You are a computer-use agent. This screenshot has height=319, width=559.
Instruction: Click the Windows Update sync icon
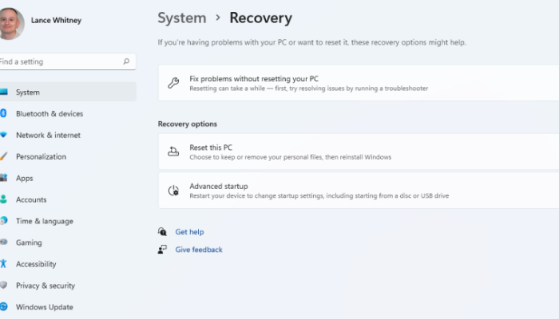click(3, 306)
